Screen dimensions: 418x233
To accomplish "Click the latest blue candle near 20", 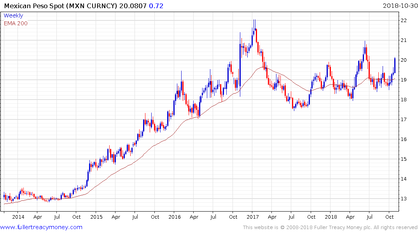I will coord(395,65).
